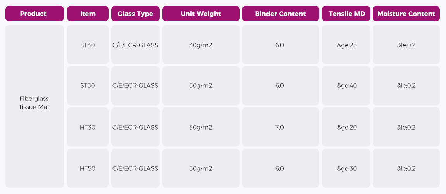This screenshot has height=194, width=446.
Task: Click the tensile MD cell showing 20
Action: [x=346, y=127]
